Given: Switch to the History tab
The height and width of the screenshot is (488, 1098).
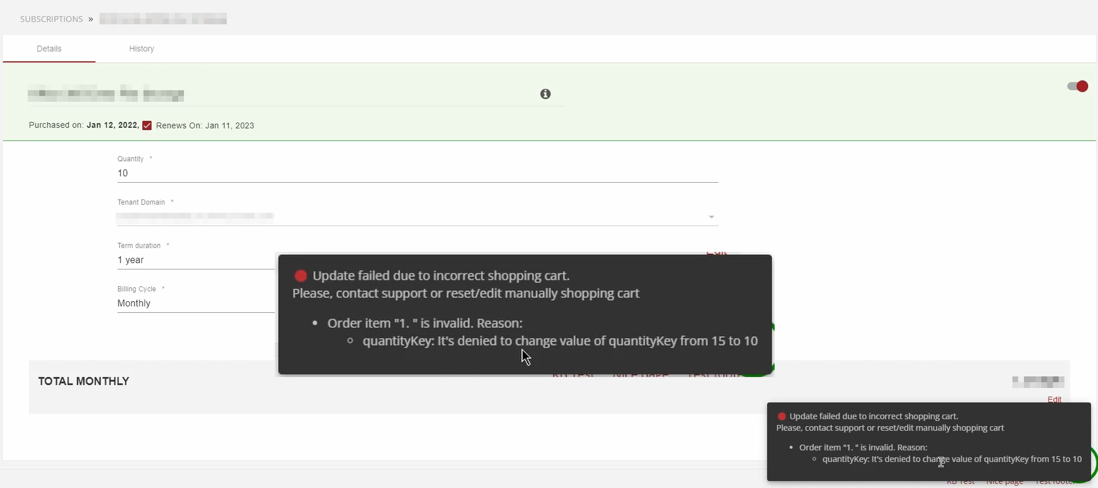Looking at the screenshot, I should click(142, 49).
